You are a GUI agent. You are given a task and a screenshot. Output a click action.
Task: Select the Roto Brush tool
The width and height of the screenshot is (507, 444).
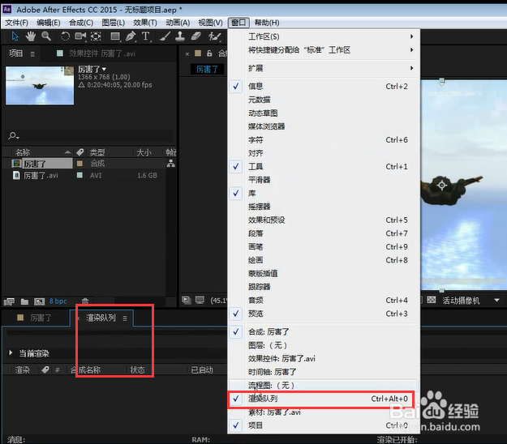pyautogui.click(x=214, y=36)
